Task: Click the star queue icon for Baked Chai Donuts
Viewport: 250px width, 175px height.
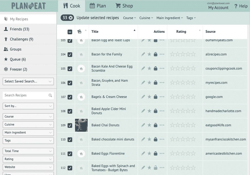Action: coord(149,125)
